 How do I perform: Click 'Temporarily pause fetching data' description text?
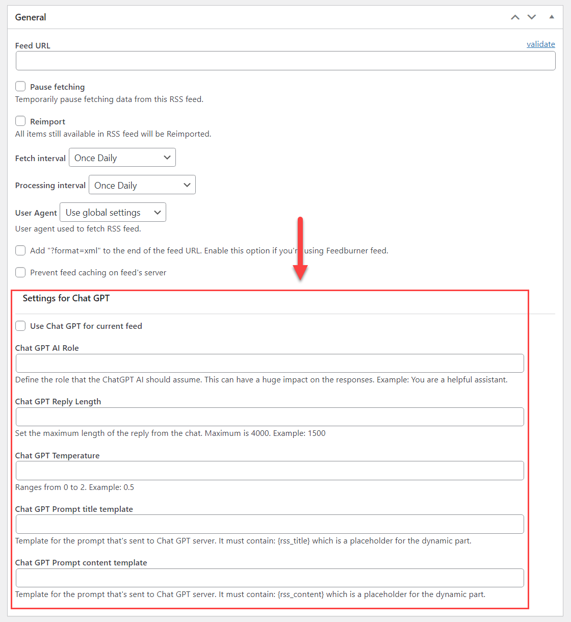pyautogui.click(x=109, y=99)
